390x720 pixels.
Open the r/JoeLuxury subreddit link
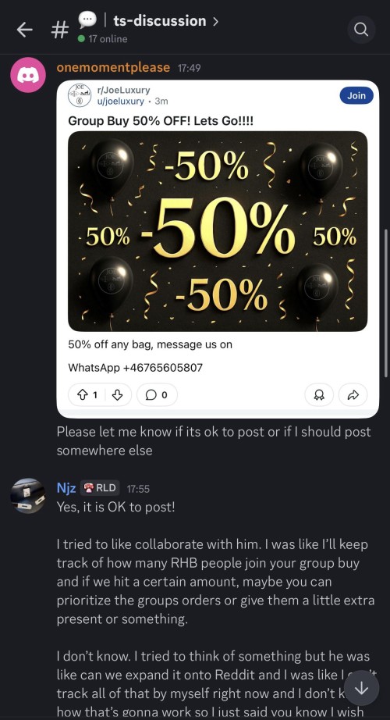(123, 90)
